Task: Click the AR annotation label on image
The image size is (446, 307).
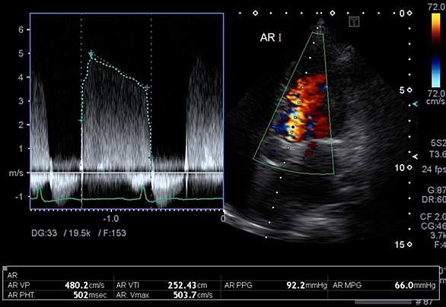Action: (267, 37)
